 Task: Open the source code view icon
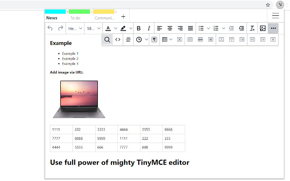(x=118, y=39)
